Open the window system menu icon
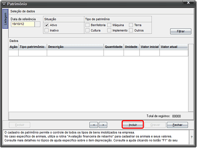The width and height of the screenshot is (197, 148). 4,4
